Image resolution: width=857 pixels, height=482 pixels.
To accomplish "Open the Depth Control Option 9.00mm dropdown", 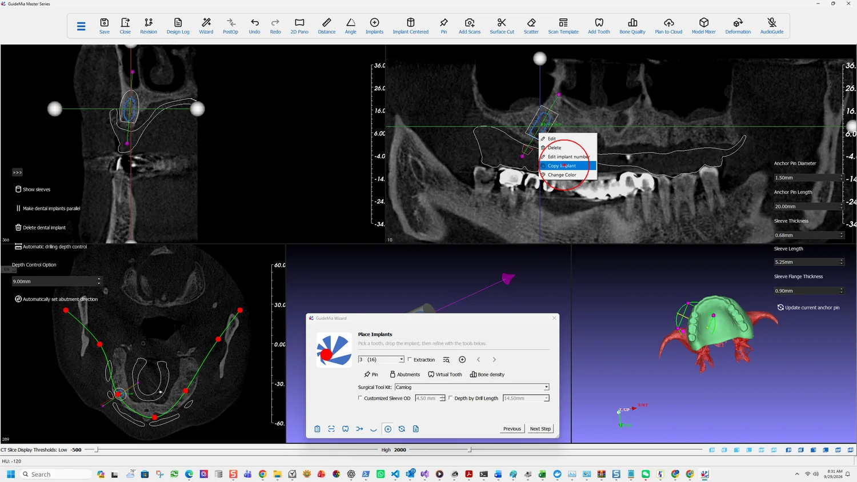I will pos(57,281).
